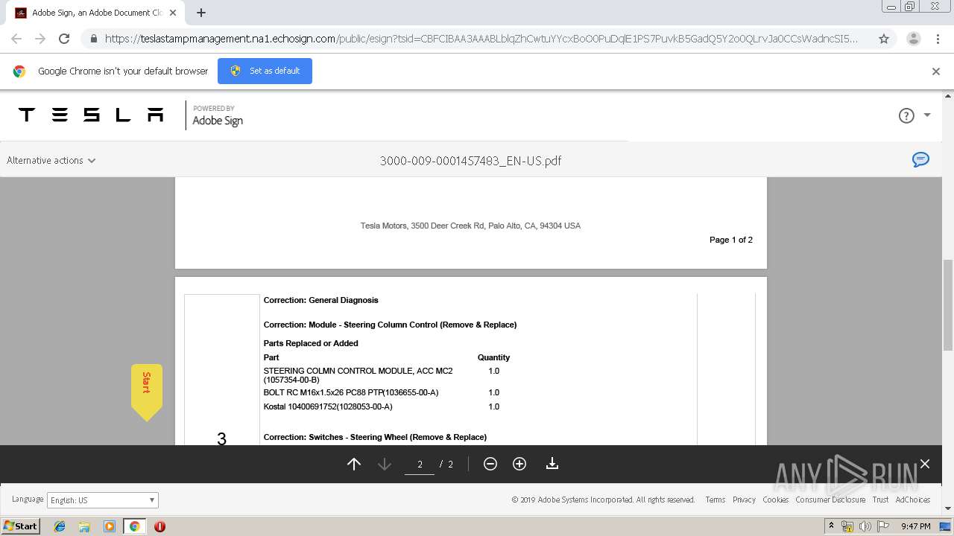
Task: Open File Explorer from taskbar
Action: pos(84,526)
